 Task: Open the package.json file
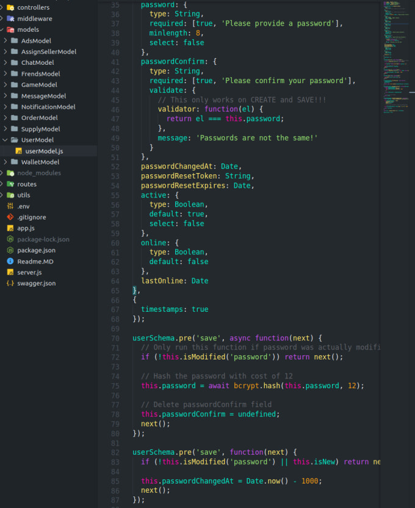pyautogui.click(x=36, y=251)
